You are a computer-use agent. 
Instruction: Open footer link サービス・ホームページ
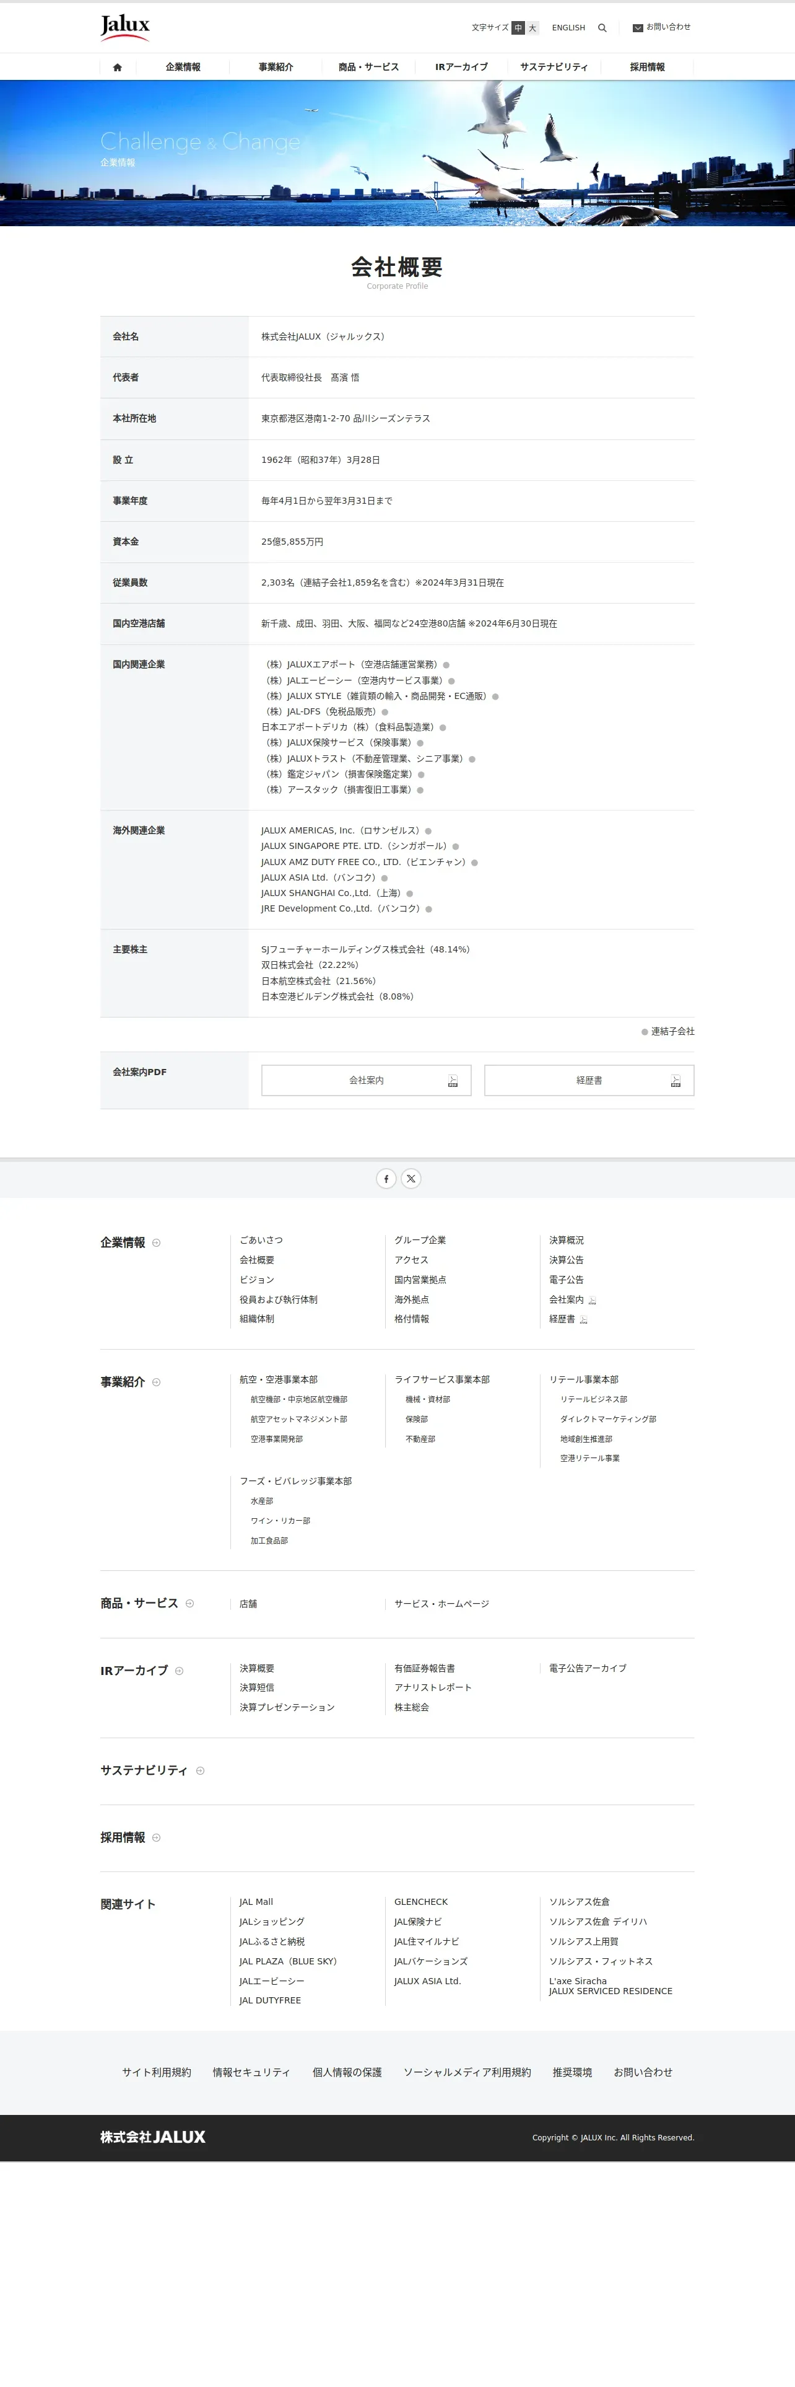coord(441,1604)
